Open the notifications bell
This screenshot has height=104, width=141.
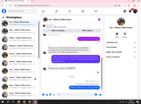click(130, 11)
